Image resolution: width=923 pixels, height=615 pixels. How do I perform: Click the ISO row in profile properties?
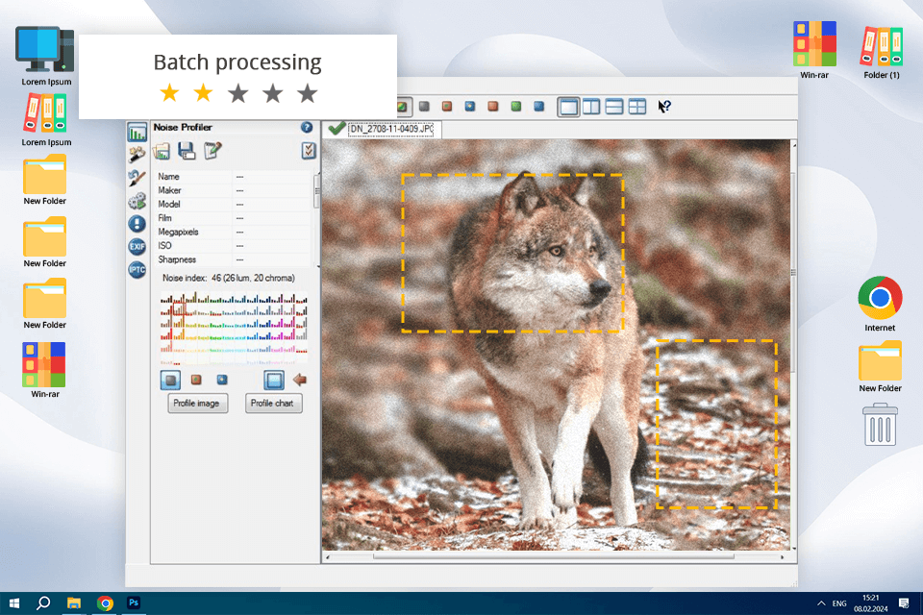[233, 246]
